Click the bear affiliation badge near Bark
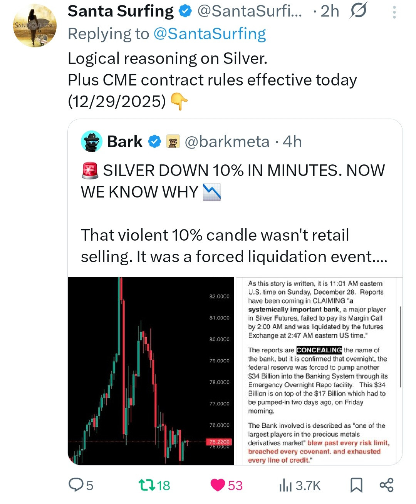Image resolution: width=416 pixels, height=504 pixels. point(173,142)
